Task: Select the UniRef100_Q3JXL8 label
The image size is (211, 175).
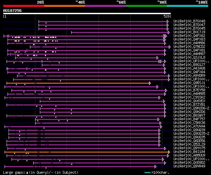Action: (x=189, y=58)
